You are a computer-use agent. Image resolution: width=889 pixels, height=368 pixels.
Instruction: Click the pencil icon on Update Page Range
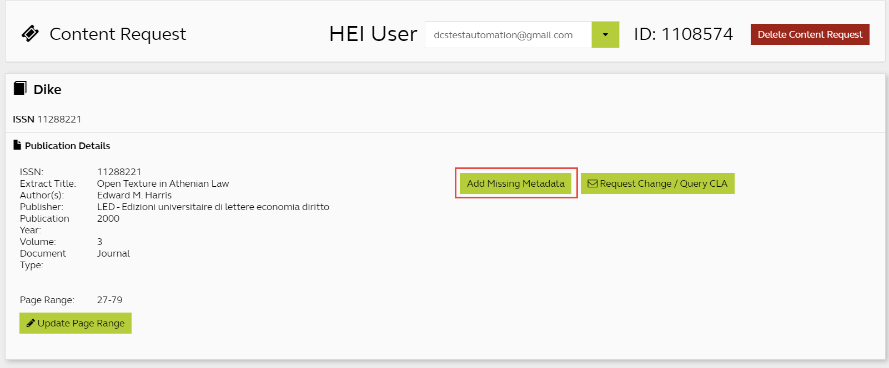[31, 323]
